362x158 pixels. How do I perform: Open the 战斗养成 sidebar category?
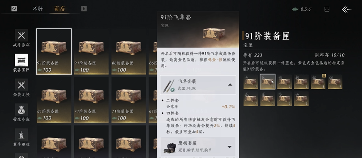coord(22,35)
